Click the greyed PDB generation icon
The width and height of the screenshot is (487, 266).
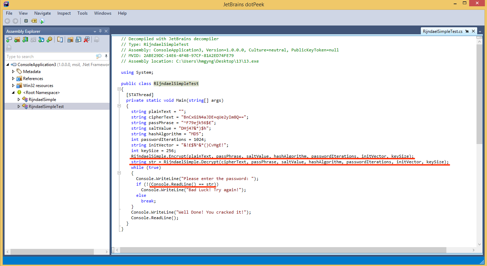pyautogui.click(x=9, y=48)
